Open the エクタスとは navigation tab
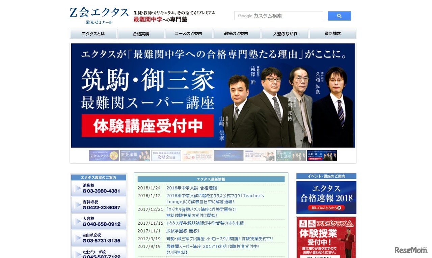The width and height of the screenshot is (432, 258). coord(93,33)
